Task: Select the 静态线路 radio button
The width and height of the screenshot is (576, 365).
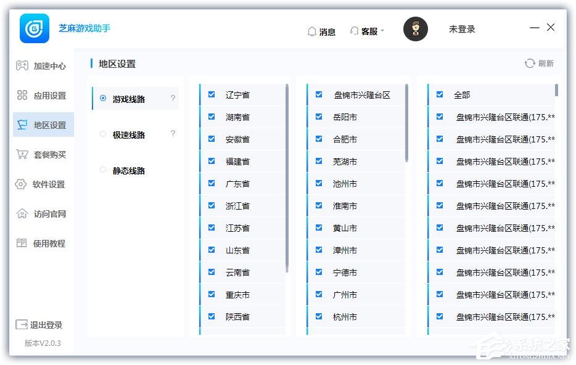Action: pos(102,170)
